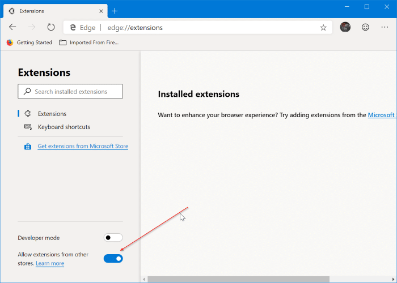The width and height of the screenshot is (397, 283).
Task: Click the magnifier icon in search box
Action: tap(27, 91)
